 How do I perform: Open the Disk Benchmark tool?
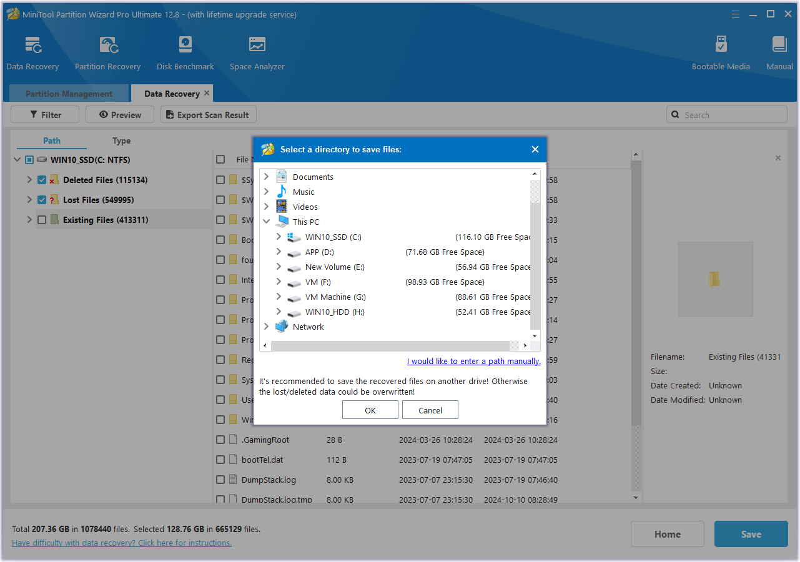pyautogui.click(x=185, y=46)
